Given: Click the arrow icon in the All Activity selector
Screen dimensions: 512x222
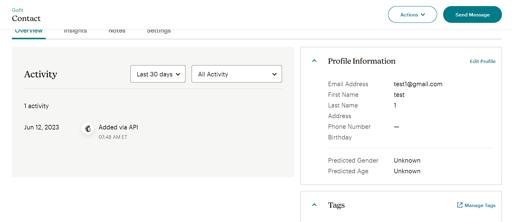Looking at the screenshot, I should [x=274, y=74].
